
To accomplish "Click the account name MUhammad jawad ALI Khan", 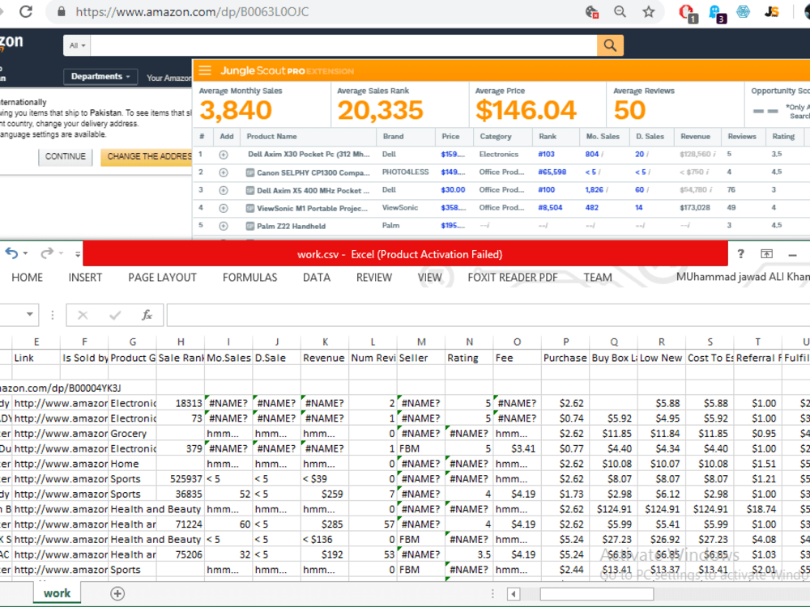I will pos(743,277).
